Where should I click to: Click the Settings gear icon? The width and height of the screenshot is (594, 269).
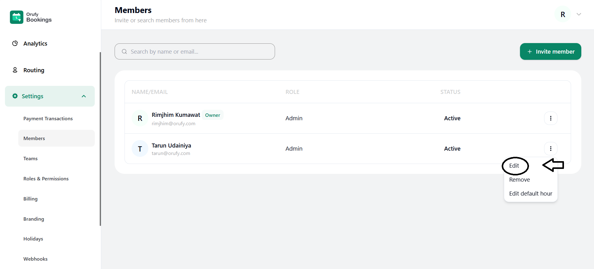pos(15,96)
